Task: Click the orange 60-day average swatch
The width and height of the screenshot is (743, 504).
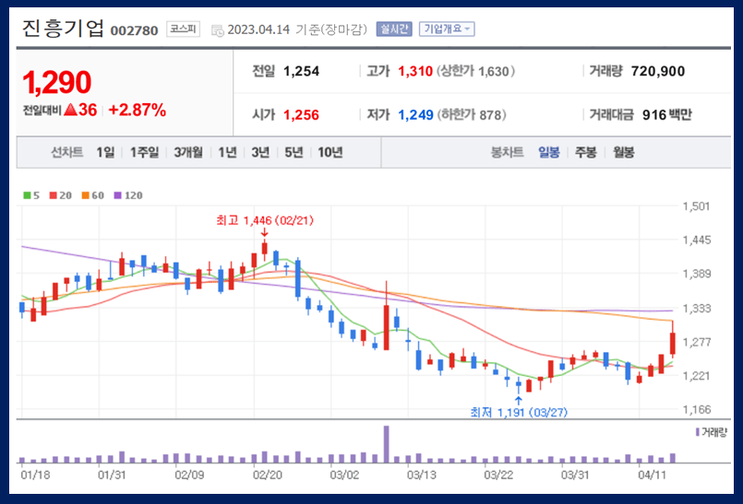Action: click(x=85, y=195)
